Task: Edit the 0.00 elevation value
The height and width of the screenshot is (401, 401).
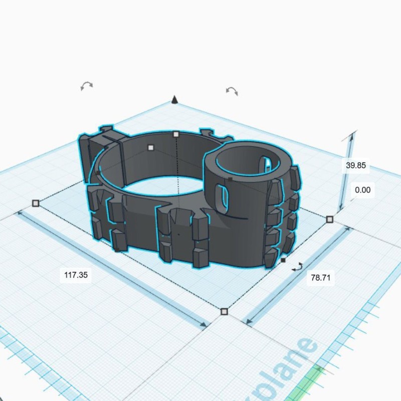Action: tap(362, 190)
